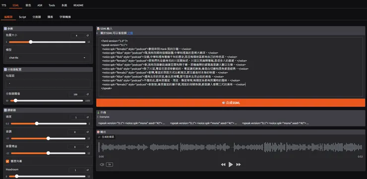Viewport: 367px width, 179px height.
Task: Go to the ASR tab
Action: click(x=40, y=5)
